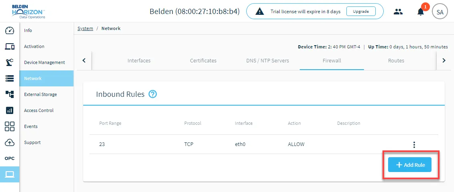Click the Add Rule button
Viewport: 454px width, 192px height.
tap(410, 165)
